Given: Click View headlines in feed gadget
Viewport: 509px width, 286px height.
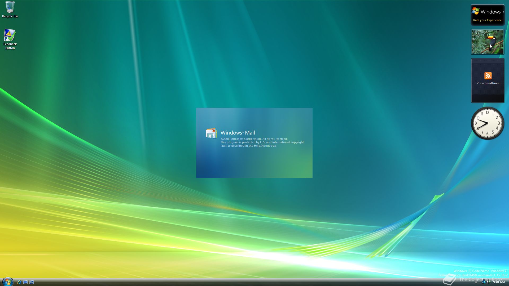Looking at the screenshot, I should (488, 83).
